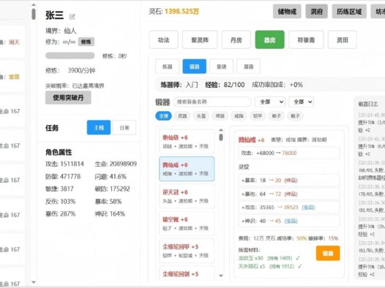Open the first 全部 filter dropdown
Image resolution: width=385 pixels, height=288 pixels.
[x=270, y=102]
